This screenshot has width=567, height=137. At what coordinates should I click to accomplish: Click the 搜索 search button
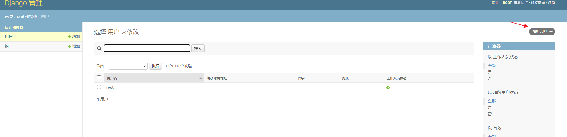tap(198, 49)
